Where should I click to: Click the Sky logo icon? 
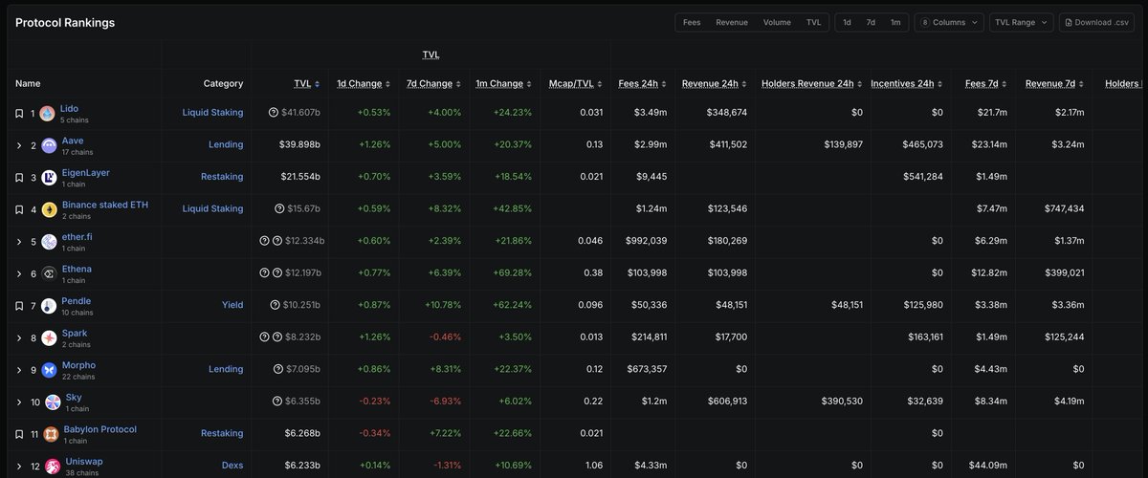coord(53,402)
